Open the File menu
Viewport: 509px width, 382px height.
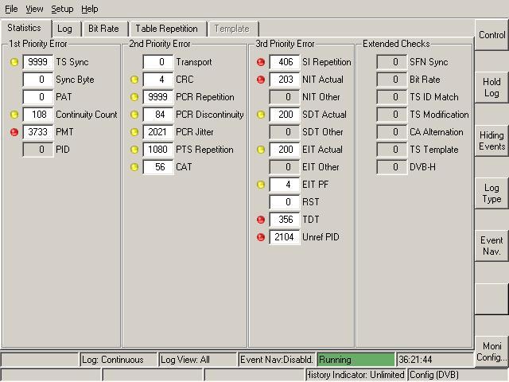tap(10, 9)
